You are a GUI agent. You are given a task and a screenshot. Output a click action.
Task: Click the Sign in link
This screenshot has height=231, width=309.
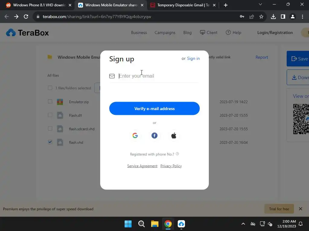pyautogui.click(x=193, y=59)
